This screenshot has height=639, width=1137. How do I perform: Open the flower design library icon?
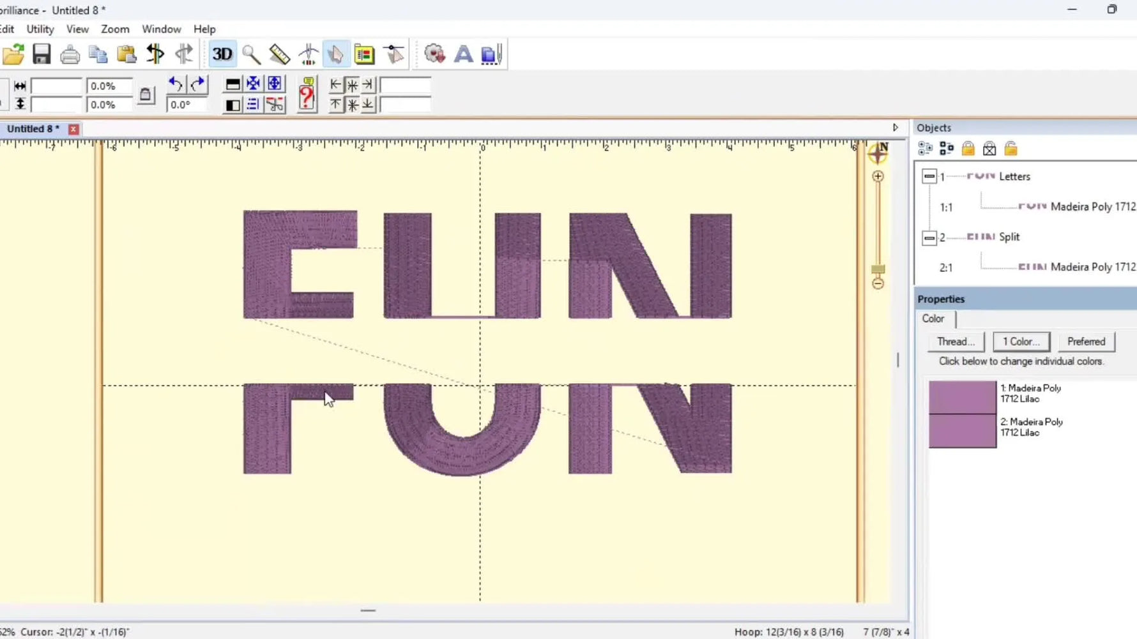(x=435, y=55)
